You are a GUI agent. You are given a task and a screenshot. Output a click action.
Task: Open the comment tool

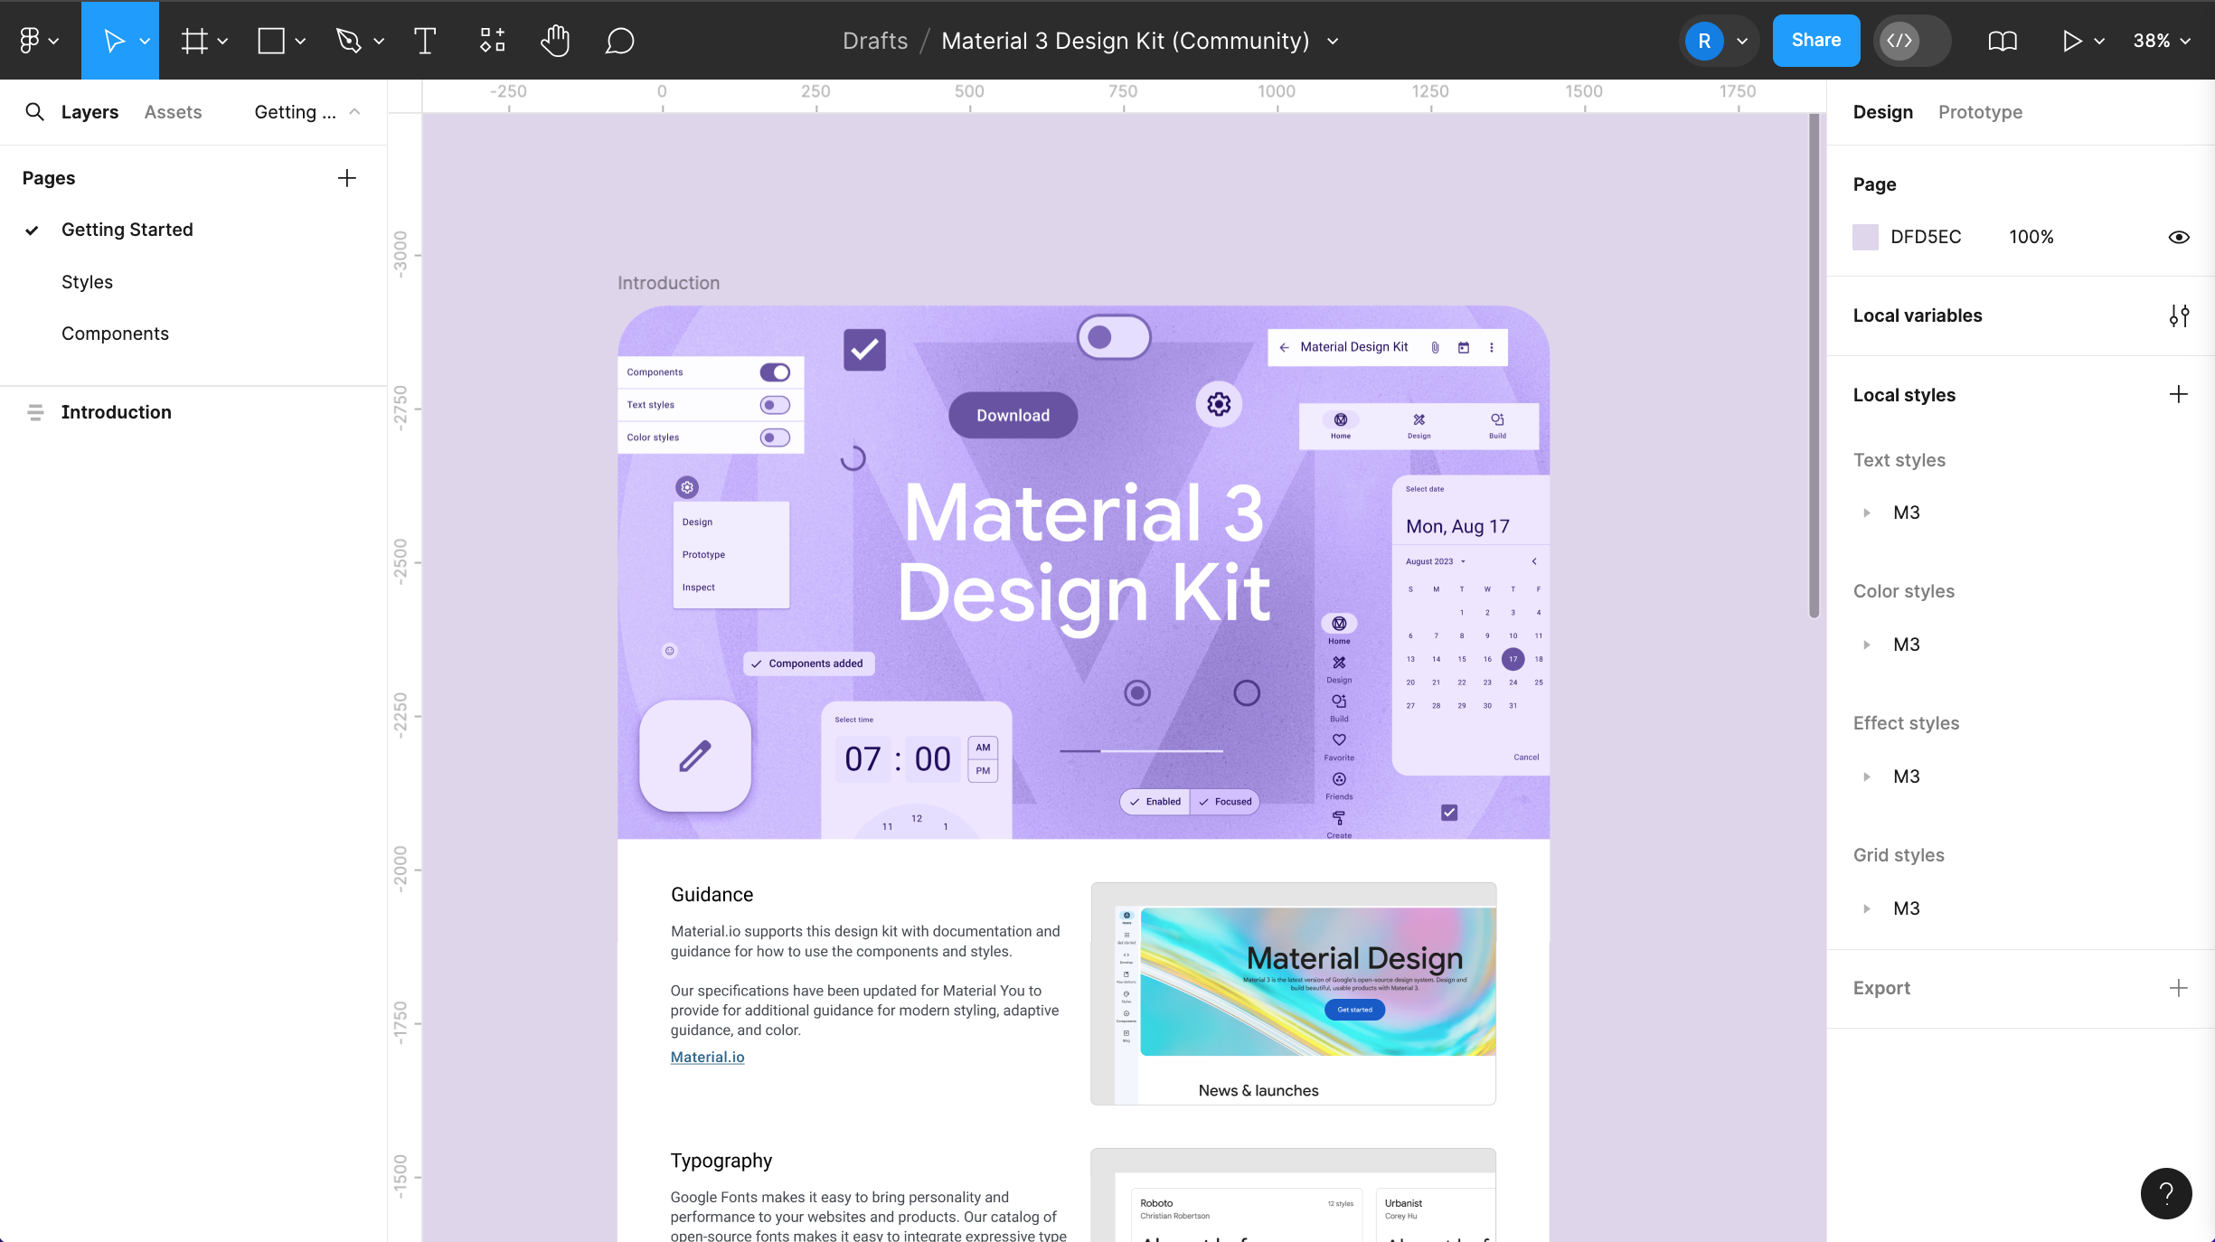coord(619,40)
